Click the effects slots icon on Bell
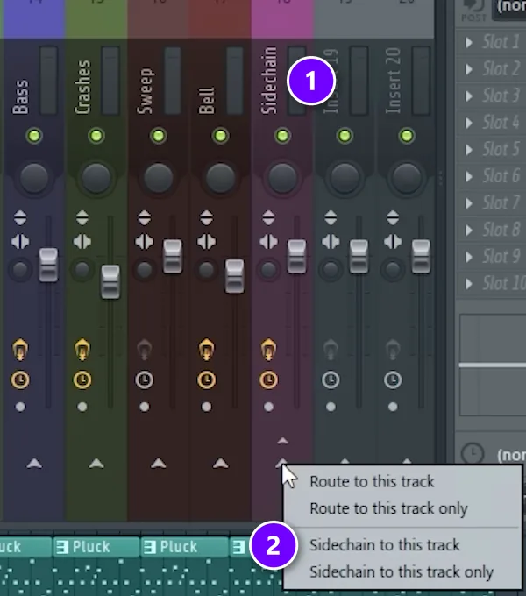Viewport: 526px width, 596px height. [206, 350]
